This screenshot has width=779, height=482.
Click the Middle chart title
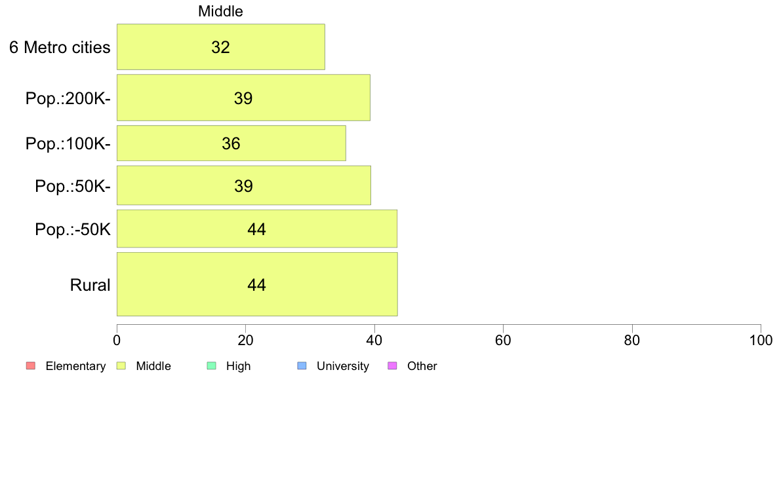pyautogui.click(x=220, y=11)
